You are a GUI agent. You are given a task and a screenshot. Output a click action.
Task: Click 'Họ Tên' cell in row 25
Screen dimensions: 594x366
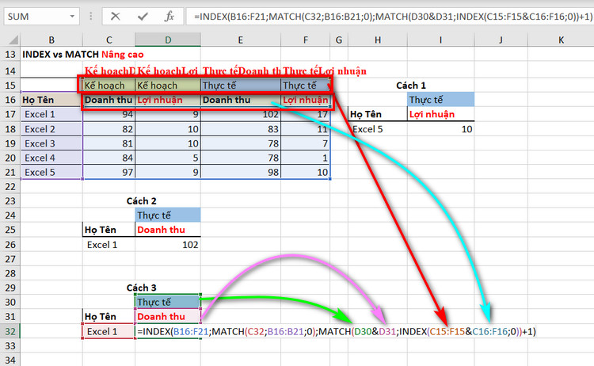(x=109, y=230)
